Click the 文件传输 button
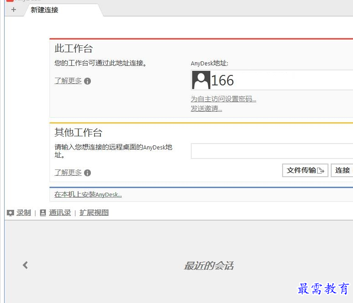The image size is (353, 303). (x=305, y=170)
